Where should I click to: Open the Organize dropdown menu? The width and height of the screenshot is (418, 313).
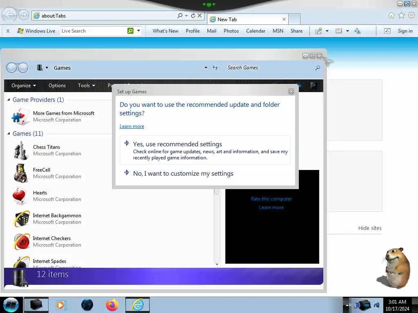[x=23, y=86]
